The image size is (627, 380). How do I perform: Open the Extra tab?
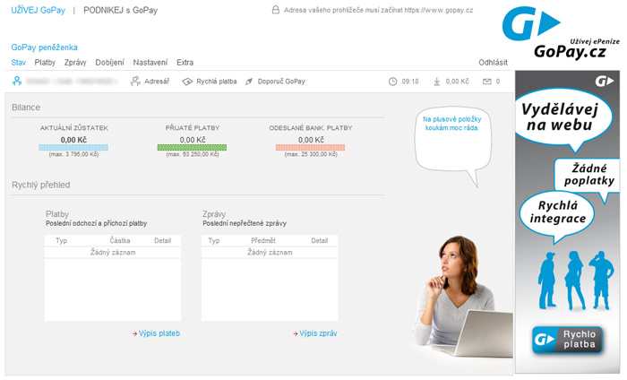click(x=185, y=63)
